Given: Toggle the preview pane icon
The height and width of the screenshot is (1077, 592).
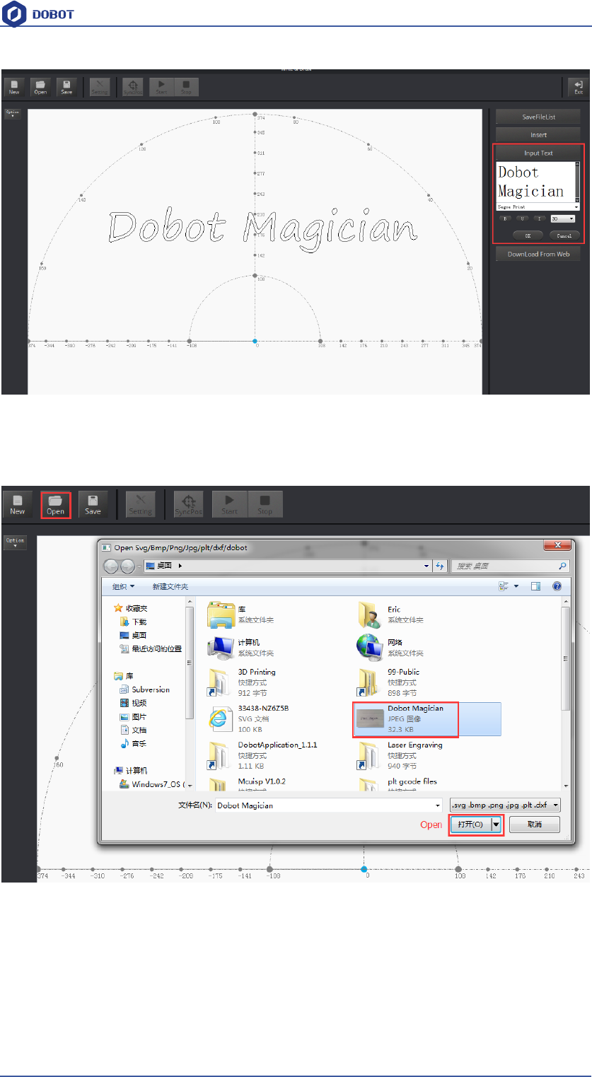Looking at the screenshot, I should (535, 586).
